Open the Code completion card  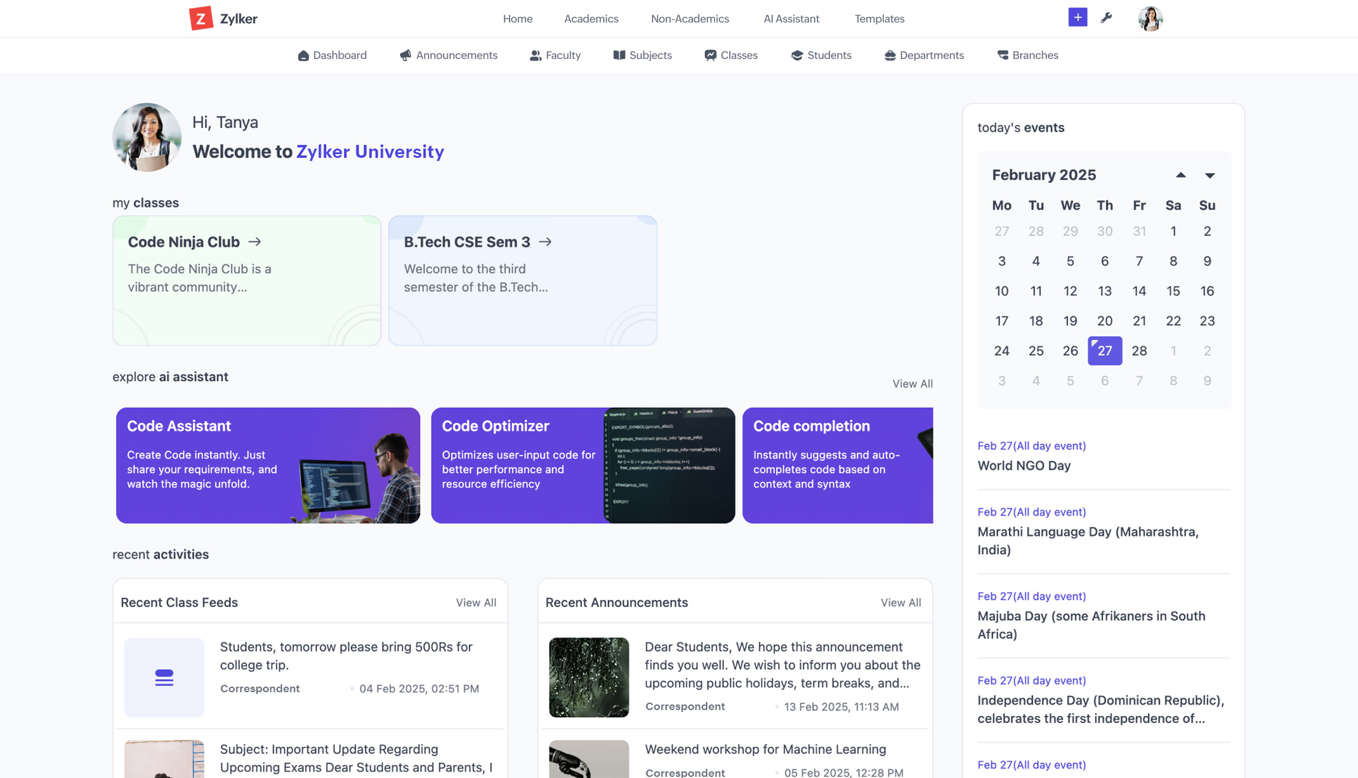(x=837, y=465)
